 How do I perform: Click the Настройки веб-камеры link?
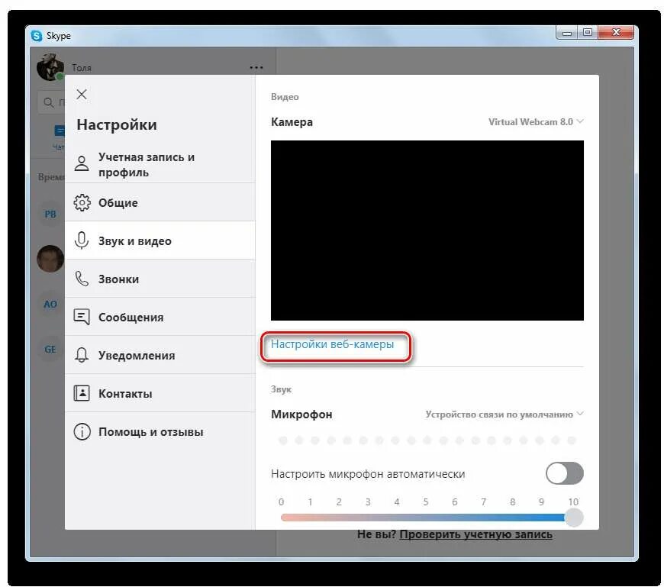coord(333,344)
